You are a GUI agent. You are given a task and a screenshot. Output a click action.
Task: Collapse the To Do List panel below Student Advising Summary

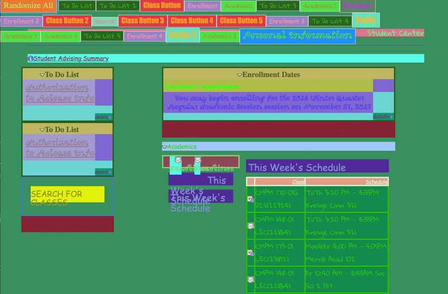pyautogui.click(x=42, y=75)
